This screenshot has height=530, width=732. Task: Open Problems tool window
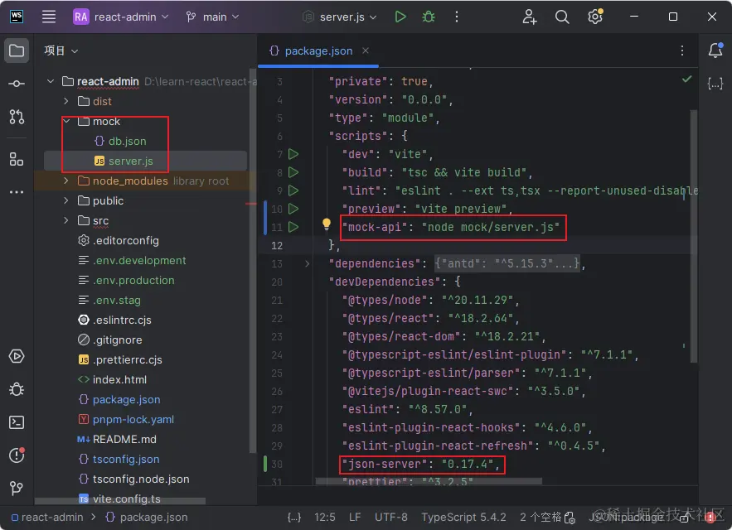(x=17, y=455)
